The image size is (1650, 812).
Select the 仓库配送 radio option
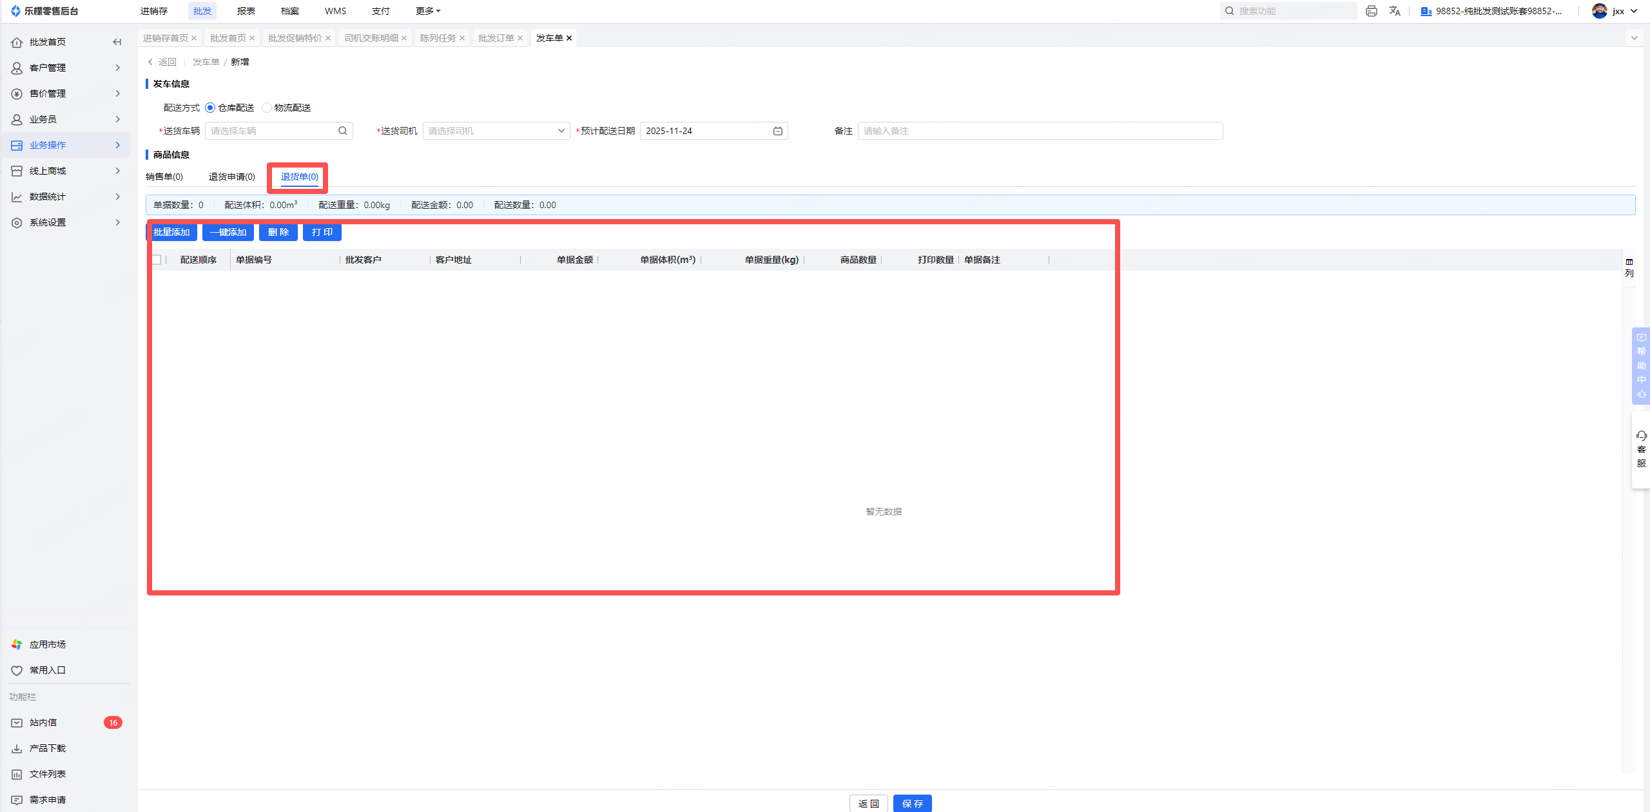210,108
